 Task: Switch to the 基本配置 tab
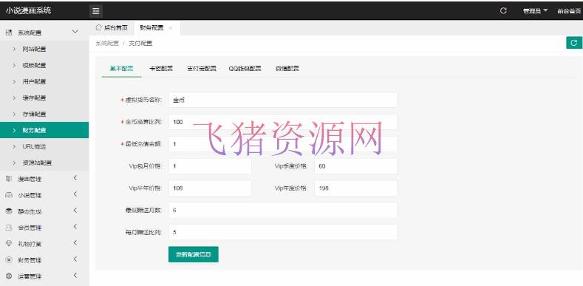pos(122,69)
